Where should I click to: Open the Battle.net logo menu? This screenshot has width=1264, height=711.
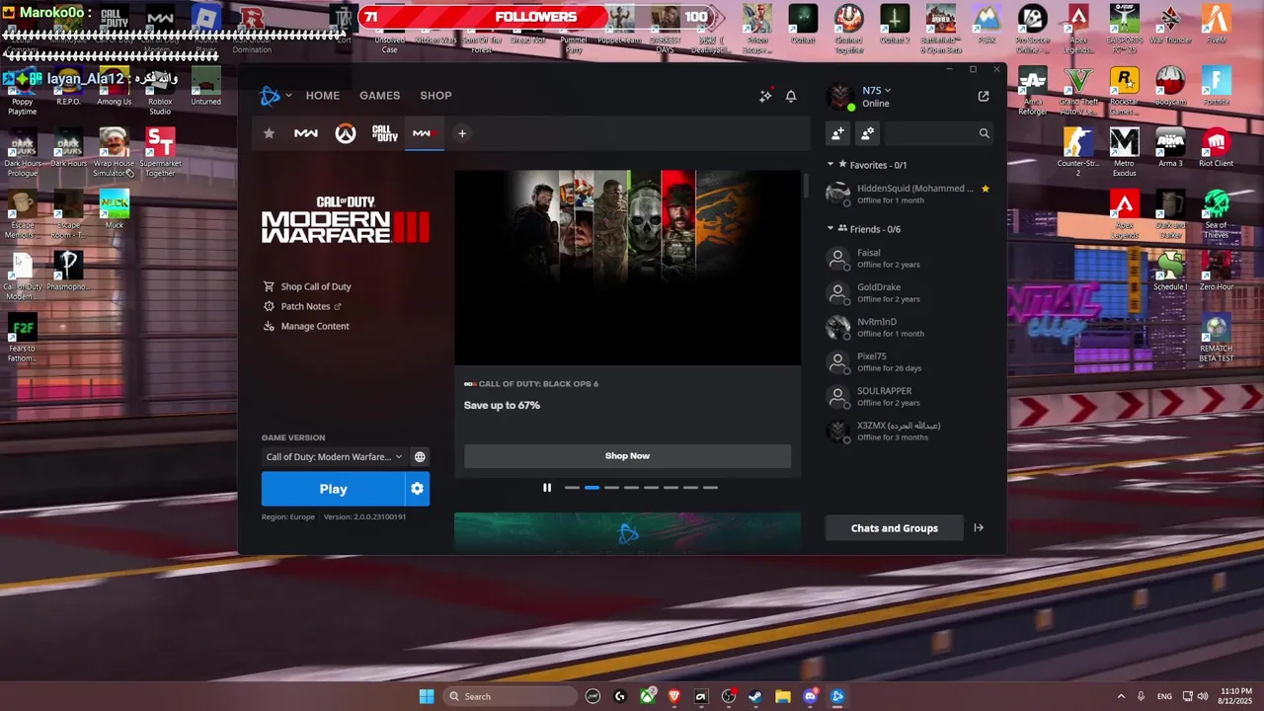275,96
